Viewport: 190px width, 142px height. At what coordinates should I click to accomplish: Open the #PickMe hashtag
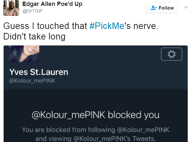(107, 26)
